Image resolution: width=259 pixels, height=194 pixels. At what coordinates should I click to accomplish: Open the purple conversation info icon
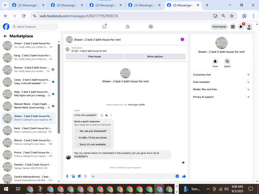pos(182,39)
